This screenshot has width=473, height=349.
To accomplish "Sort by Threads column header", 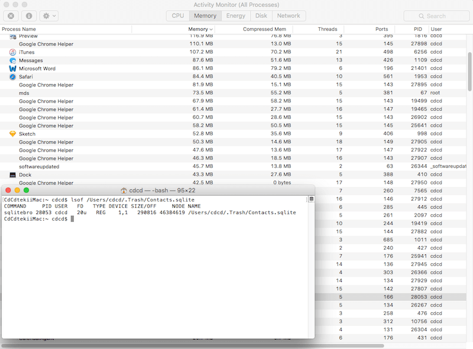I will (328, 29).
